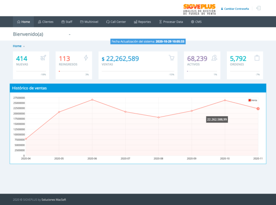Click the Soluciones MacSoft footer link
The image size is (276, 205).
point(54,199)
